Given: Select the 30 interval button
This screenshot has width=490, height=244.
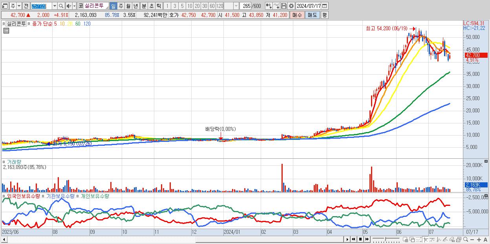Looking at the screenshot, I should 205,6.
